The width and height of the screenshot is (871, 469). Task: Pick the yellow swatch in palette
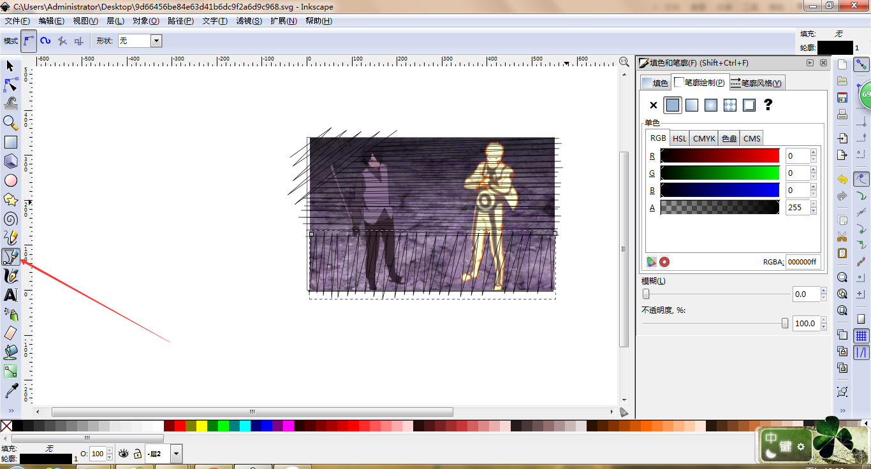click(201, 426)
